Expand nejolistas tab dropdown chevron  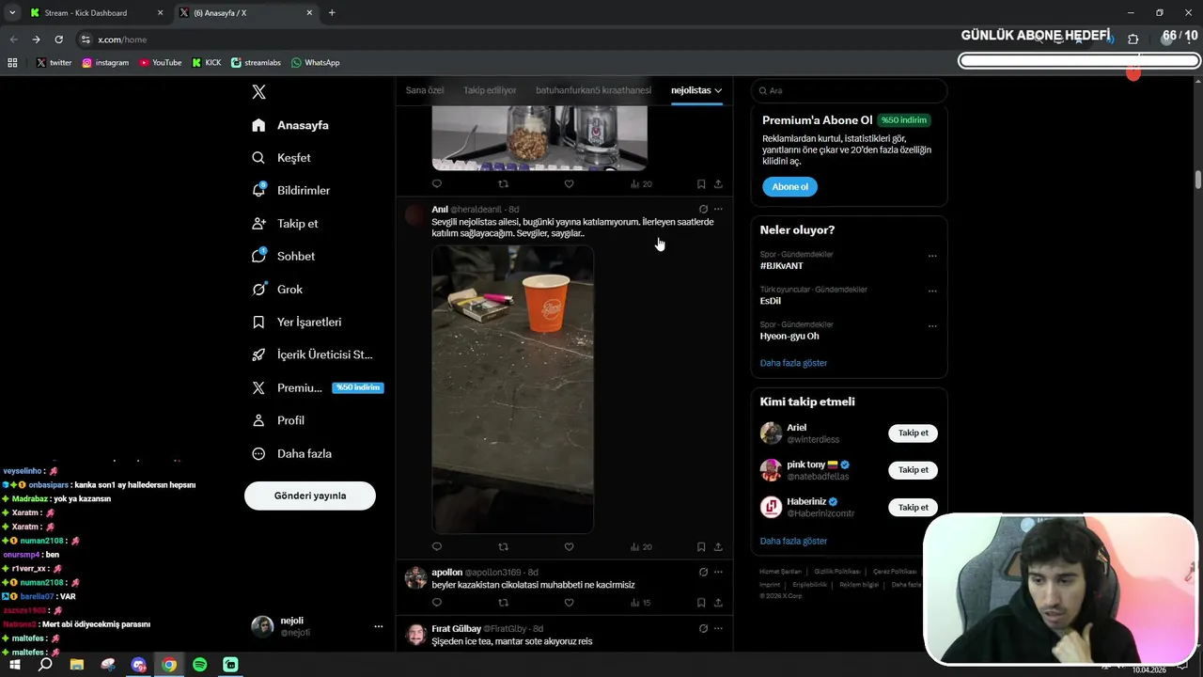pyautogui.click(x=718, y=90)
